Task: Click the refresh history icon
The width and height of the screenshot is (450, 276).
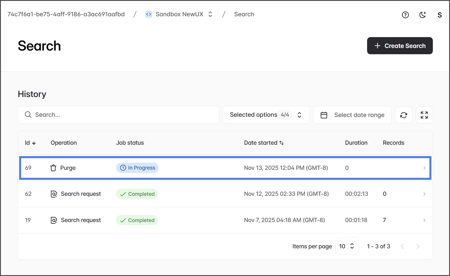Action: [x=403, y=115]
